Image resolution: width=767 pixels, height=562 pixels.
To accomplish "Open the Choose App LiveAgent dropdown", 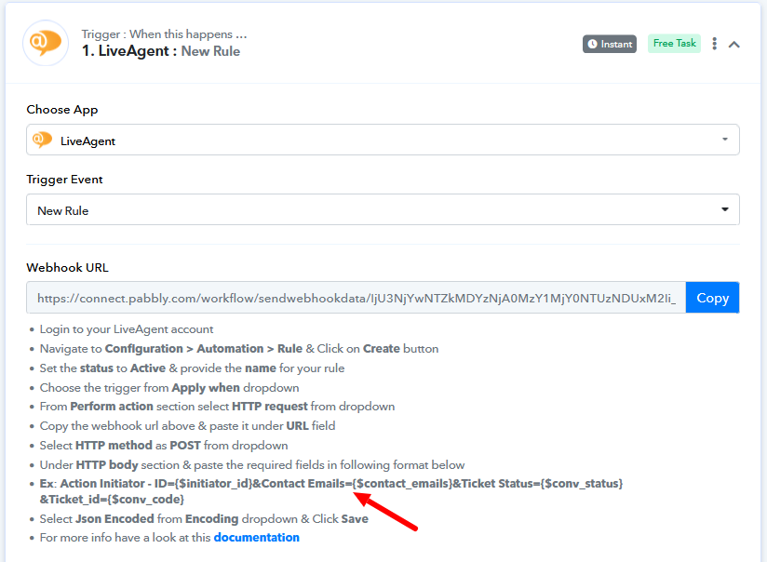I will click(383, 140).
